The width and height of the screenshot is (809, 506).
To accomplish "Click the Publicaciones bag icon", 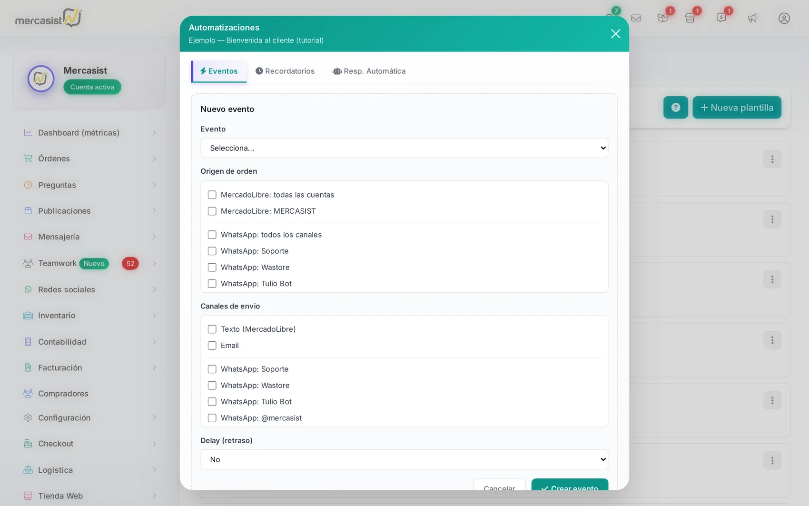I will 28,211.
